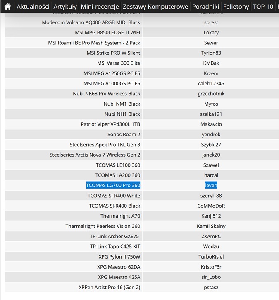
Task: Click username KristoF3r
Action: pyautogui.click(x=211, y=267)
